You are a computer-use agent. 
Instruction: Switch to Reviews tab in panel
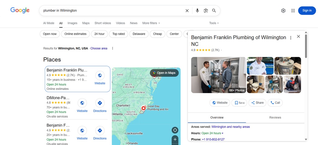[x=275, y=118]
